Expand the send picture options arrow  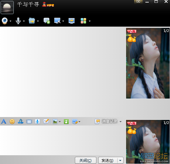[60, 121]
